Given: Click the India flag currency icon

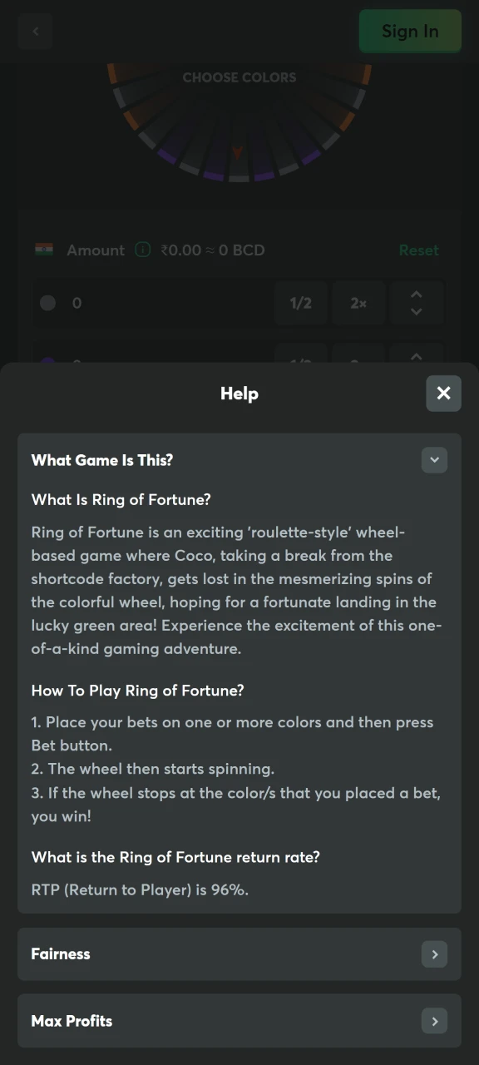Looking at the screenshot, I should pos(43,250).
